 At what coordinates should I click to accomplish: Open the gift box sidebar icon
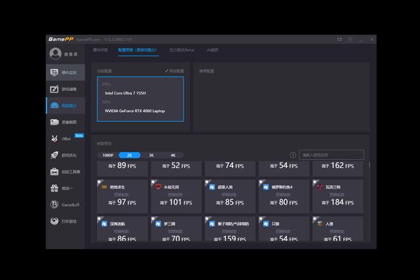pos(54,188)
